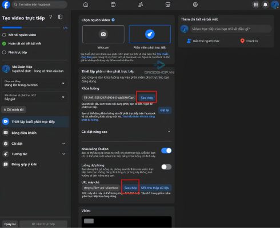Open the account profile avatar menu

[275, 5]
